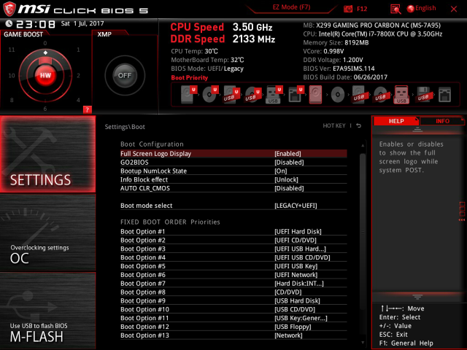Open Boot Option #4 UEFI USB CD/DVD

coord(233,257)
